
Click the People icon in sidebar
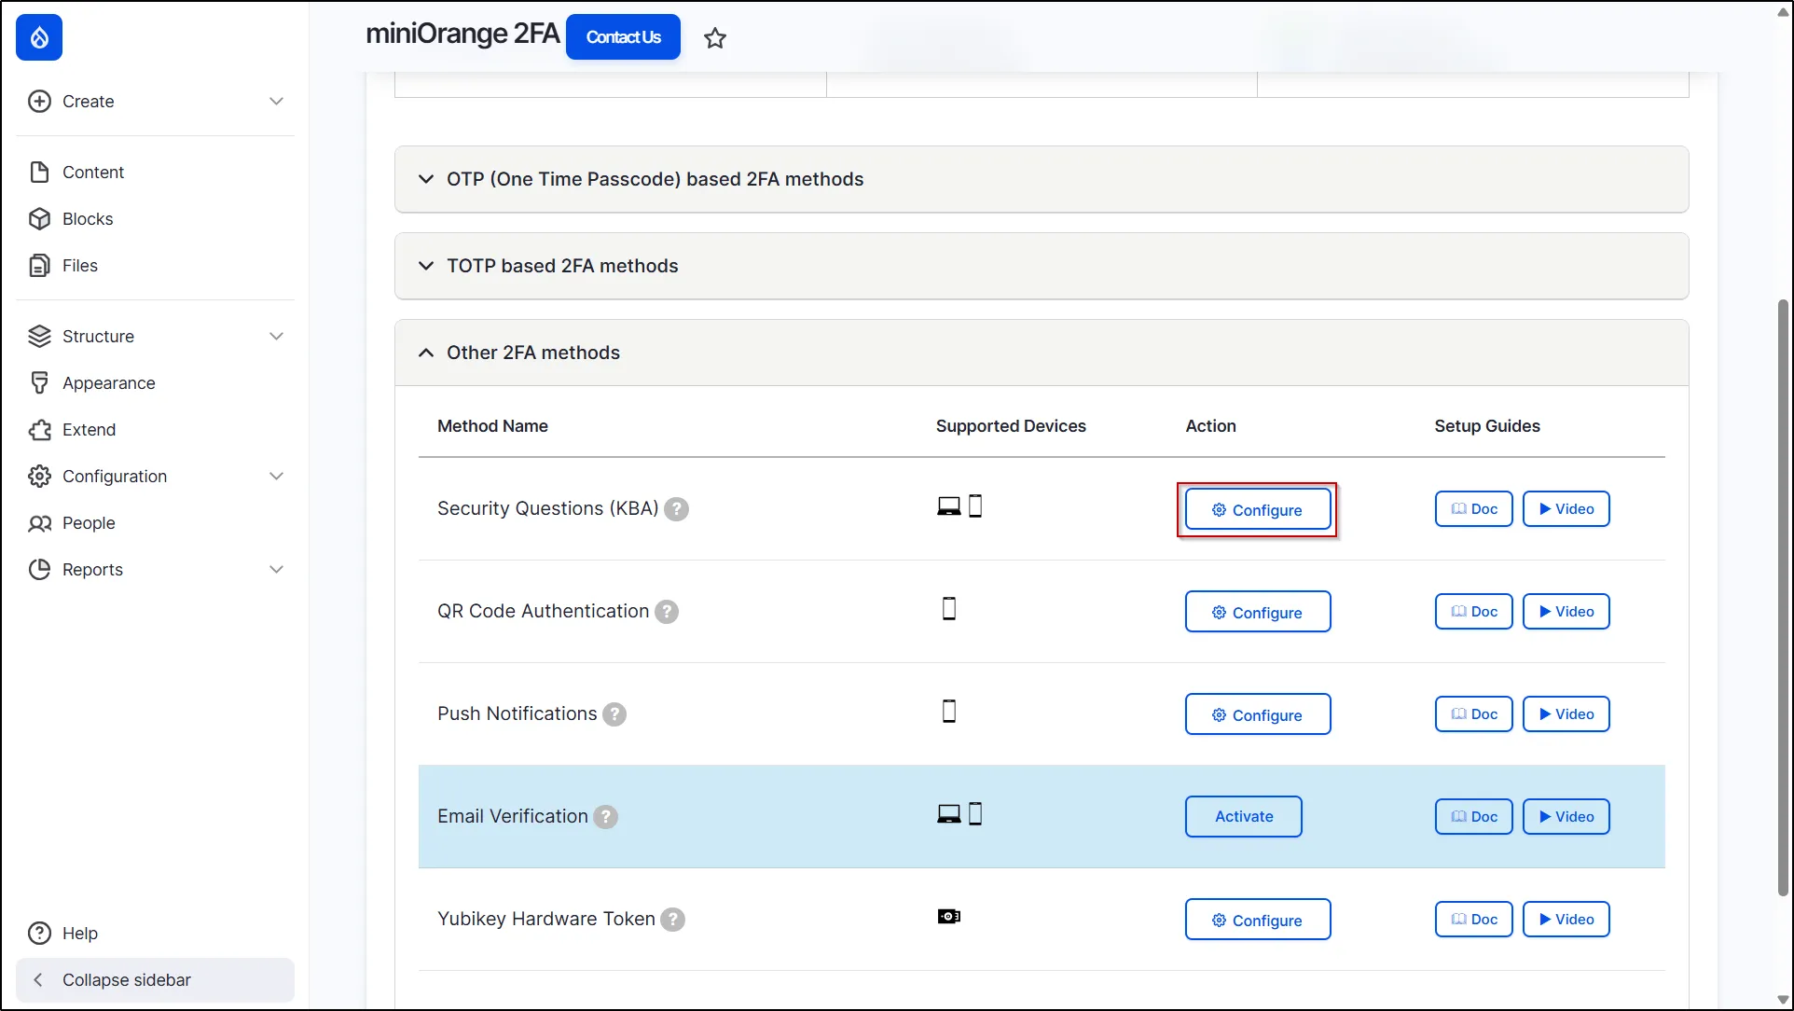[39, 522]
